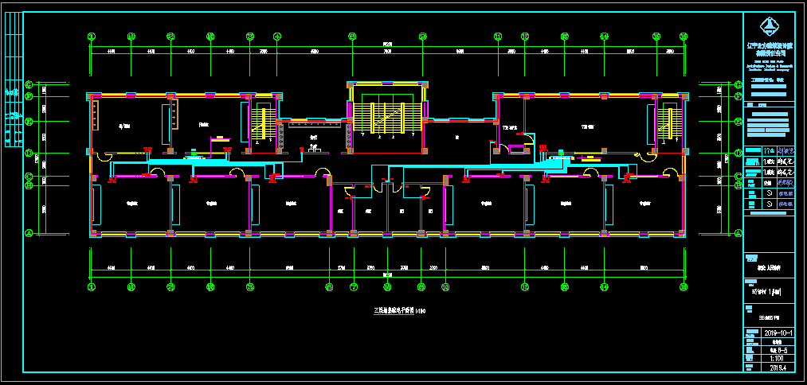
Task: Select the gray hatched strip below the corridor window
Action: point(313,123)
